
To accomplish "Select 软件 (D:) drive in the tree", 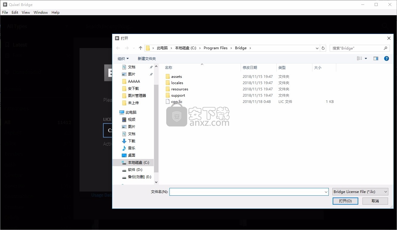I will pyautogui.click(x=135, y=170).
